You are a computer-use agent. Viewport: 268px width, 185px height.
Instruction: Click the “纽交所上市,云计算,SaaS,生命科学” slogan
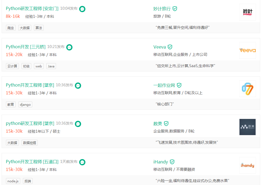(x=186, y=66)
